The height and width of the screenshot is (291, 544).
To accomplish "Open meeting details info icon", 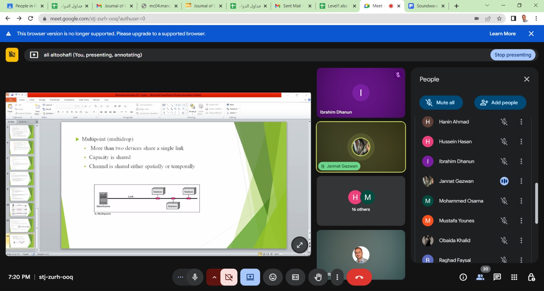I will pos(463,277).
